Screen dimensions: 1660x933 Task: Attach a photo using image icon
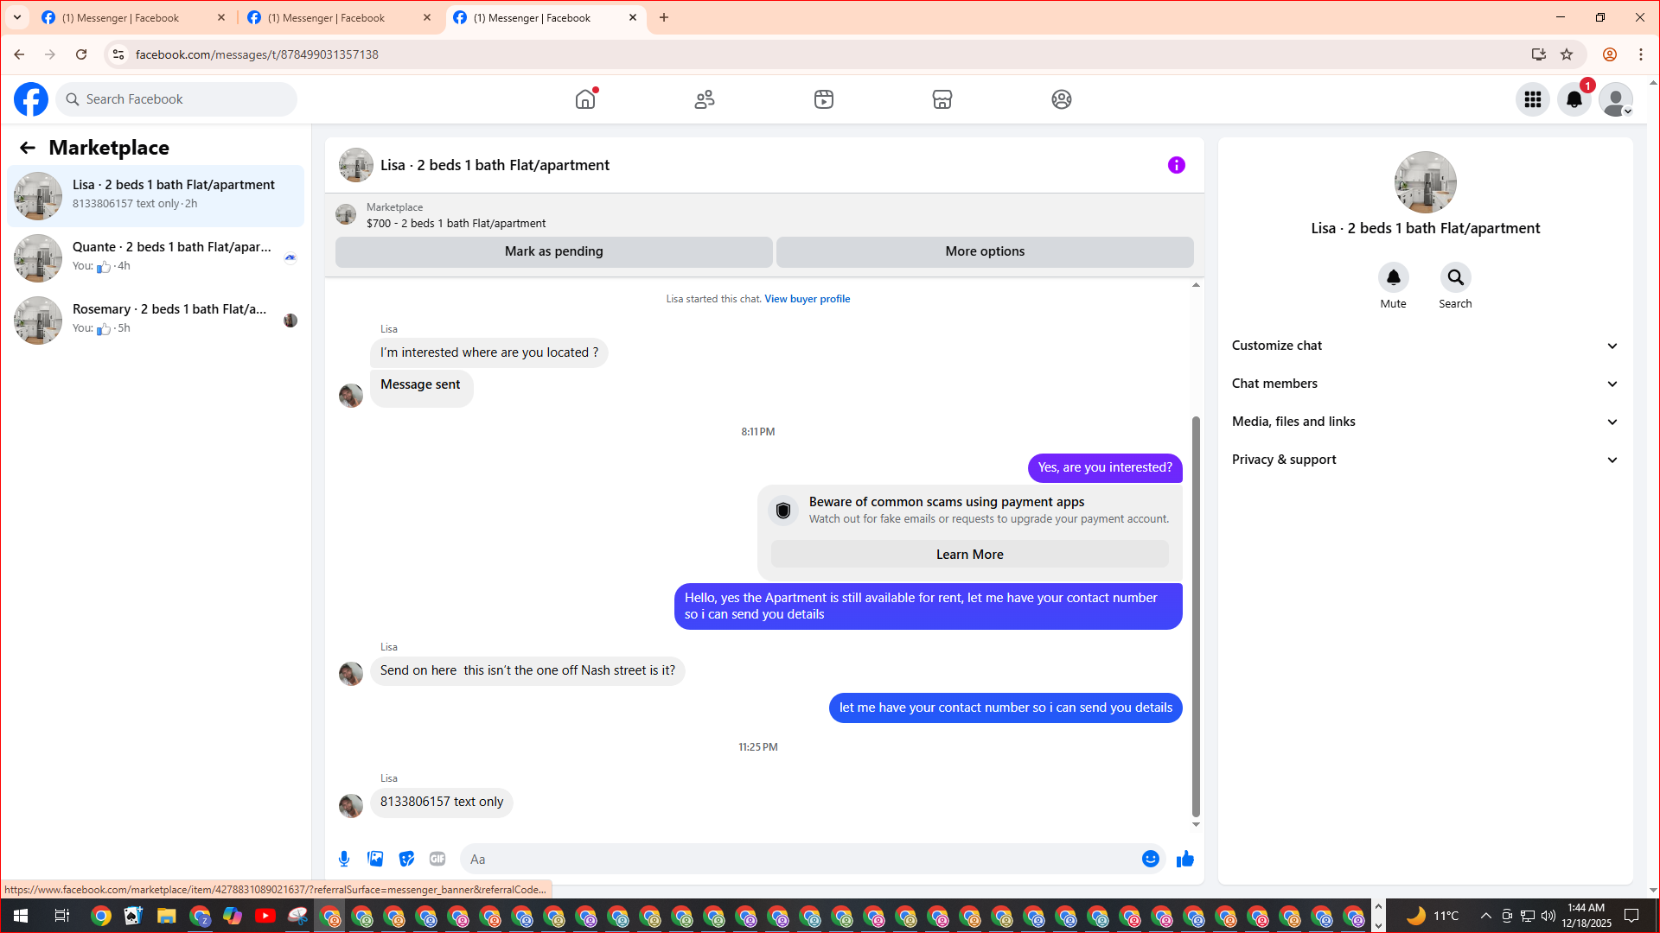(x=375, y=859)
